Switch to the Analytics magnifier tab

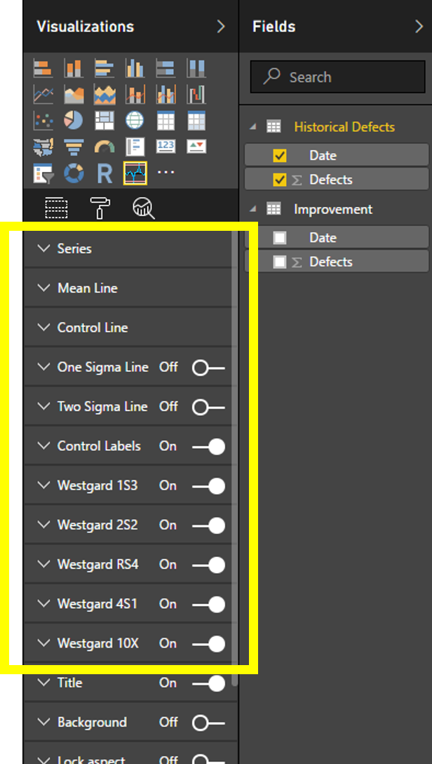click(x=144, y=207)
